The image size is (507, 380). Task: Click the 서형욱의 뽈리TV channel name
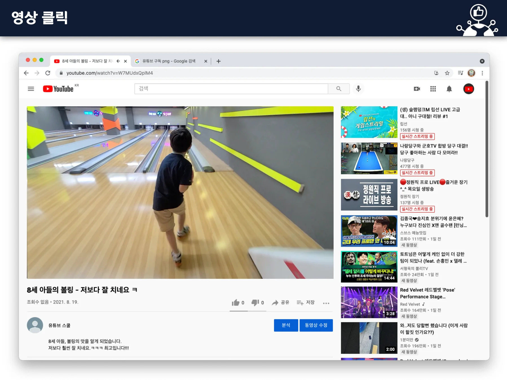pos(414,269)
